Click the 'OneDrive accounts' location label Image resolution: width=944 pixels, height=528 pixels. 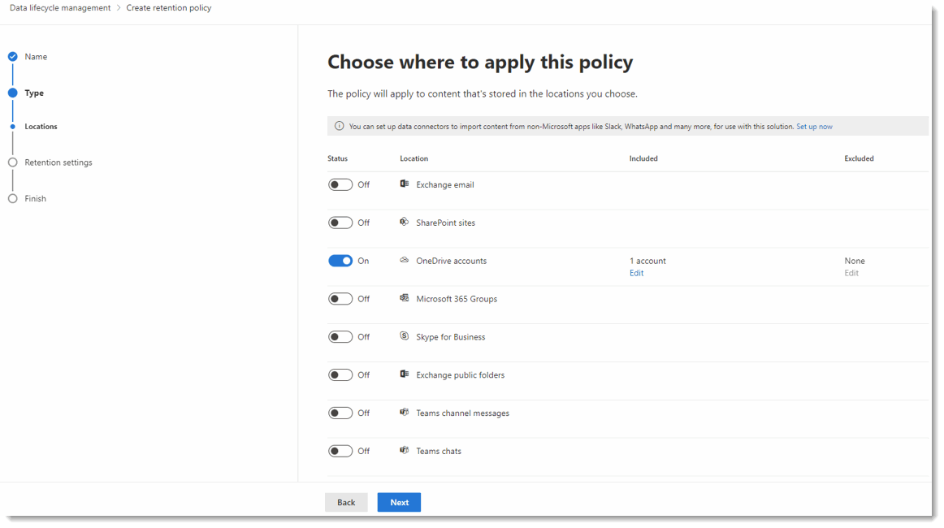[452, 261]
